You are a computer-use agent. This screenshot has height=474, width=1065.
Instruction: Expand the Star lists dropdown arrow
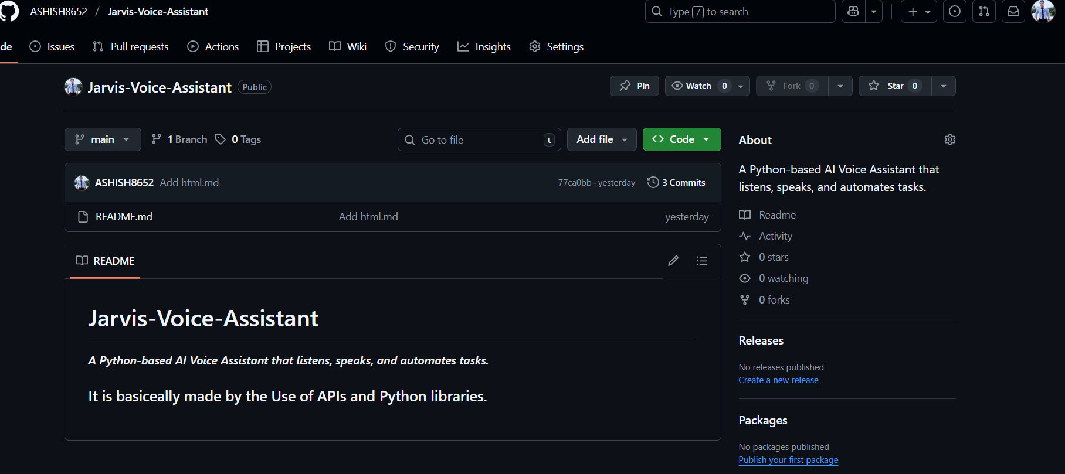coord(944,86)
